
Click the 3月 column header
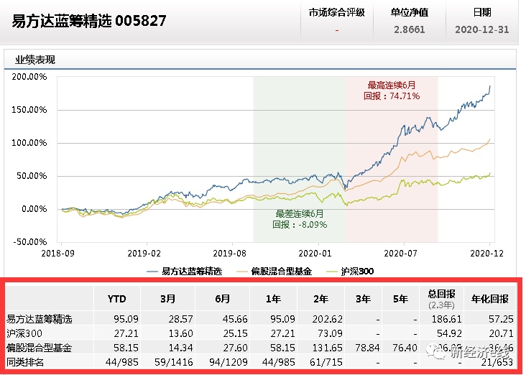click(167, 299)
